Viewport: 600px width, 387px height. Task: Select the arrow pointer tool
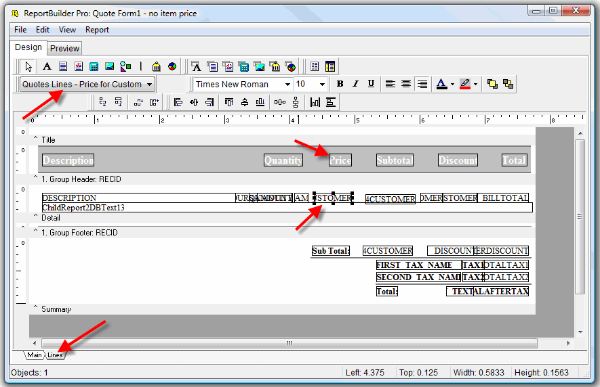(x=28, y=66)
